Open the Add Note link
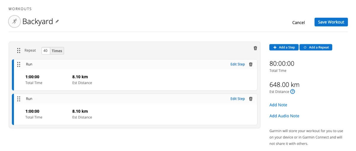356x151 pixels. [278, 105]
